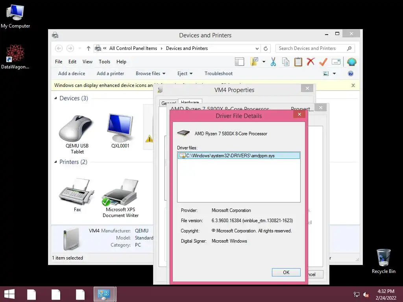Viewport: 403px width, 302px height.
Task: Select the Fax printer
Action: (x=77, y=195)
